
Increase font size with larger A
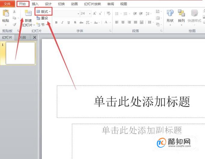click(94, 14)
